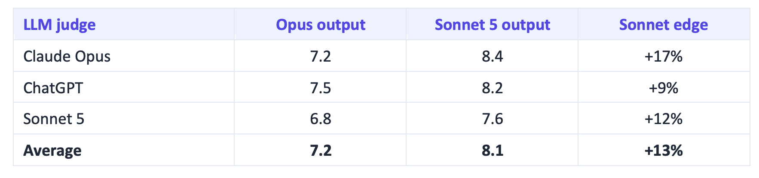Click the Sonnet 5 output column header

click(493, 25)
